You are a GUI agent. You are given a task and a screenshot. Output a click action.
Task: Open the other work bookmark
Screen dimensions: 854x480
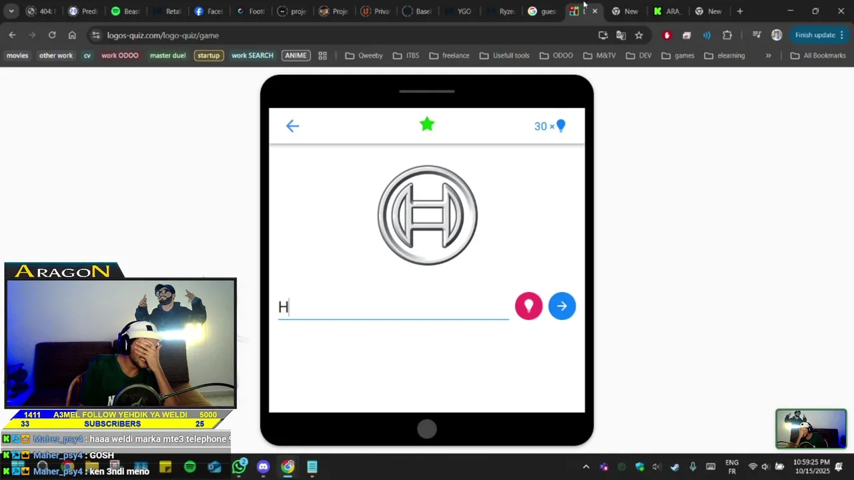[x=56, y=55]
